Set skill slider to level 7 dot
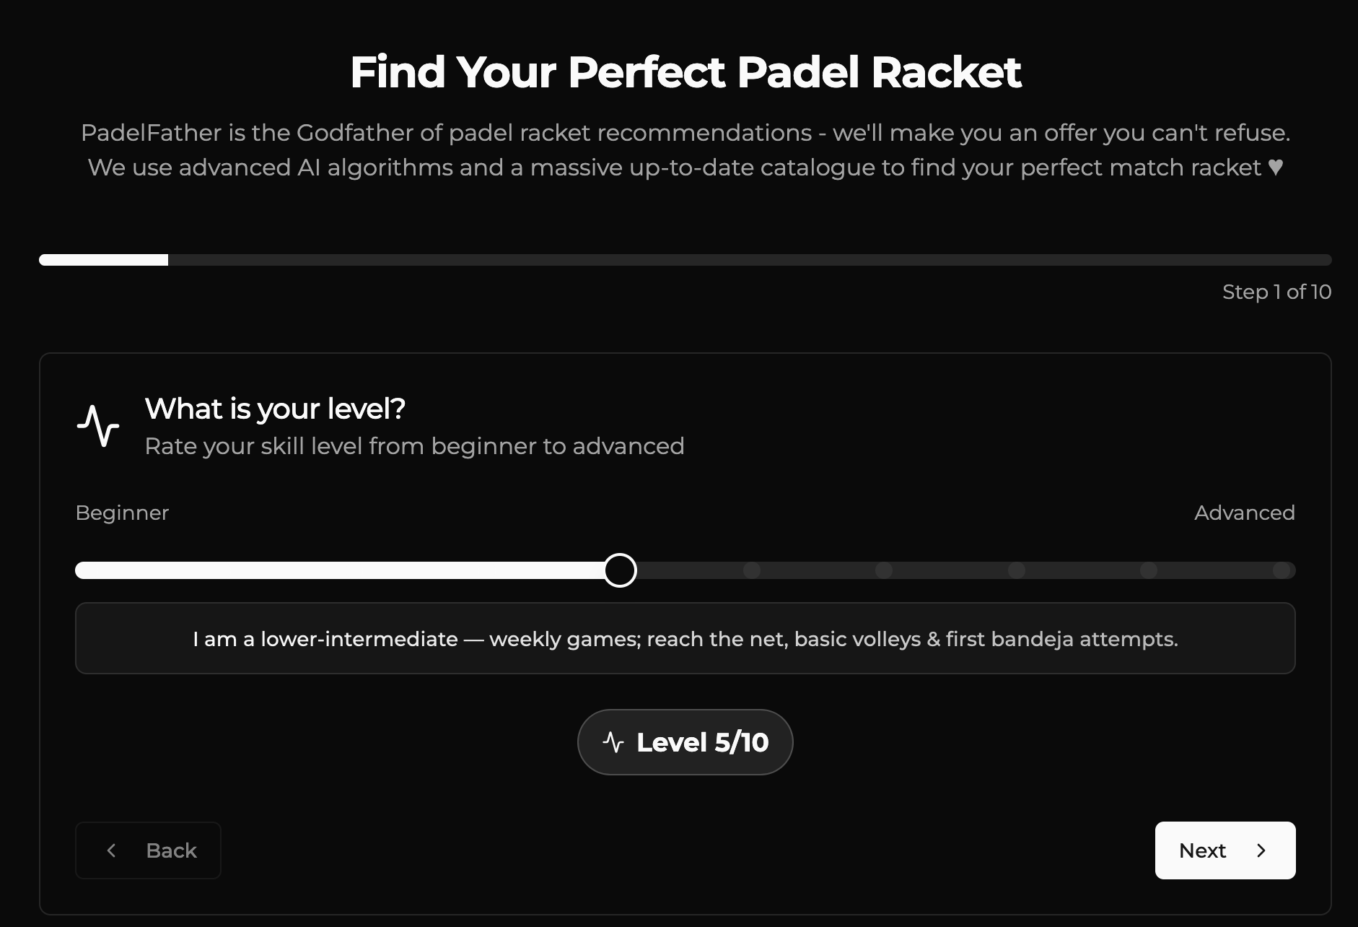 click(x=884, y=570)
